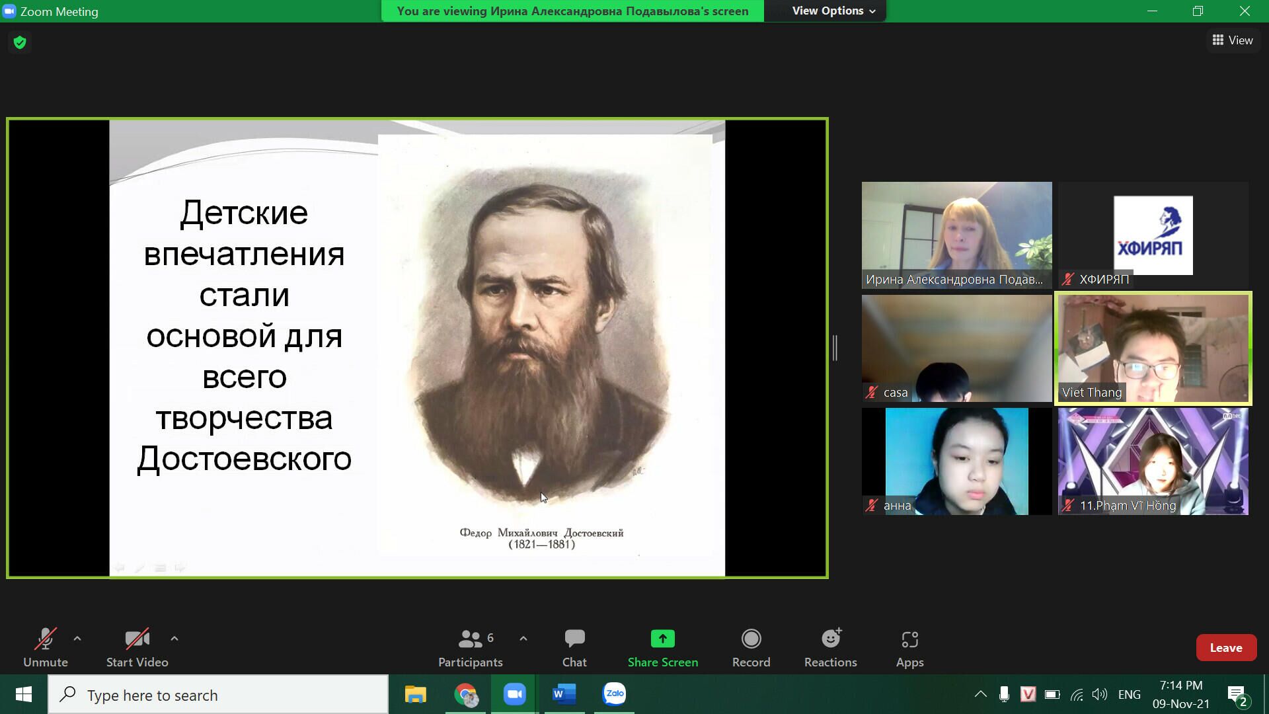The width and height of the screenshot is (1269, 714).
Task: Open video options arrow next to Start Video
Action: click(174, 639)
